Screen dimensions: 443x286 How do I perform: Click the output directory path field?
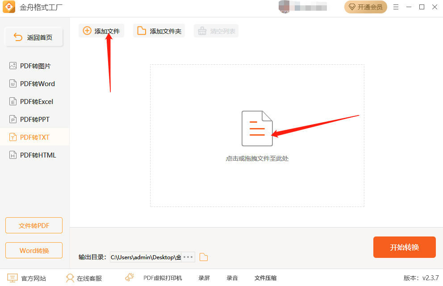146,257
